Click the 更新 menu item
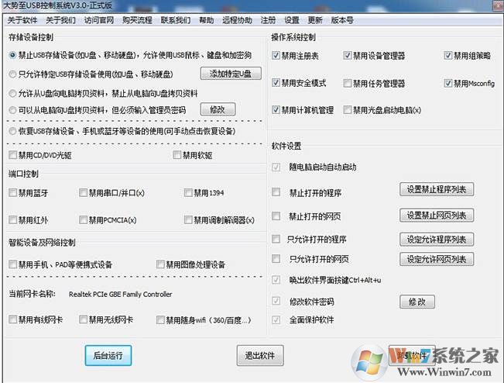Viewport: 504px width, 383px height. pyautogui.click(x=315, y=20)
